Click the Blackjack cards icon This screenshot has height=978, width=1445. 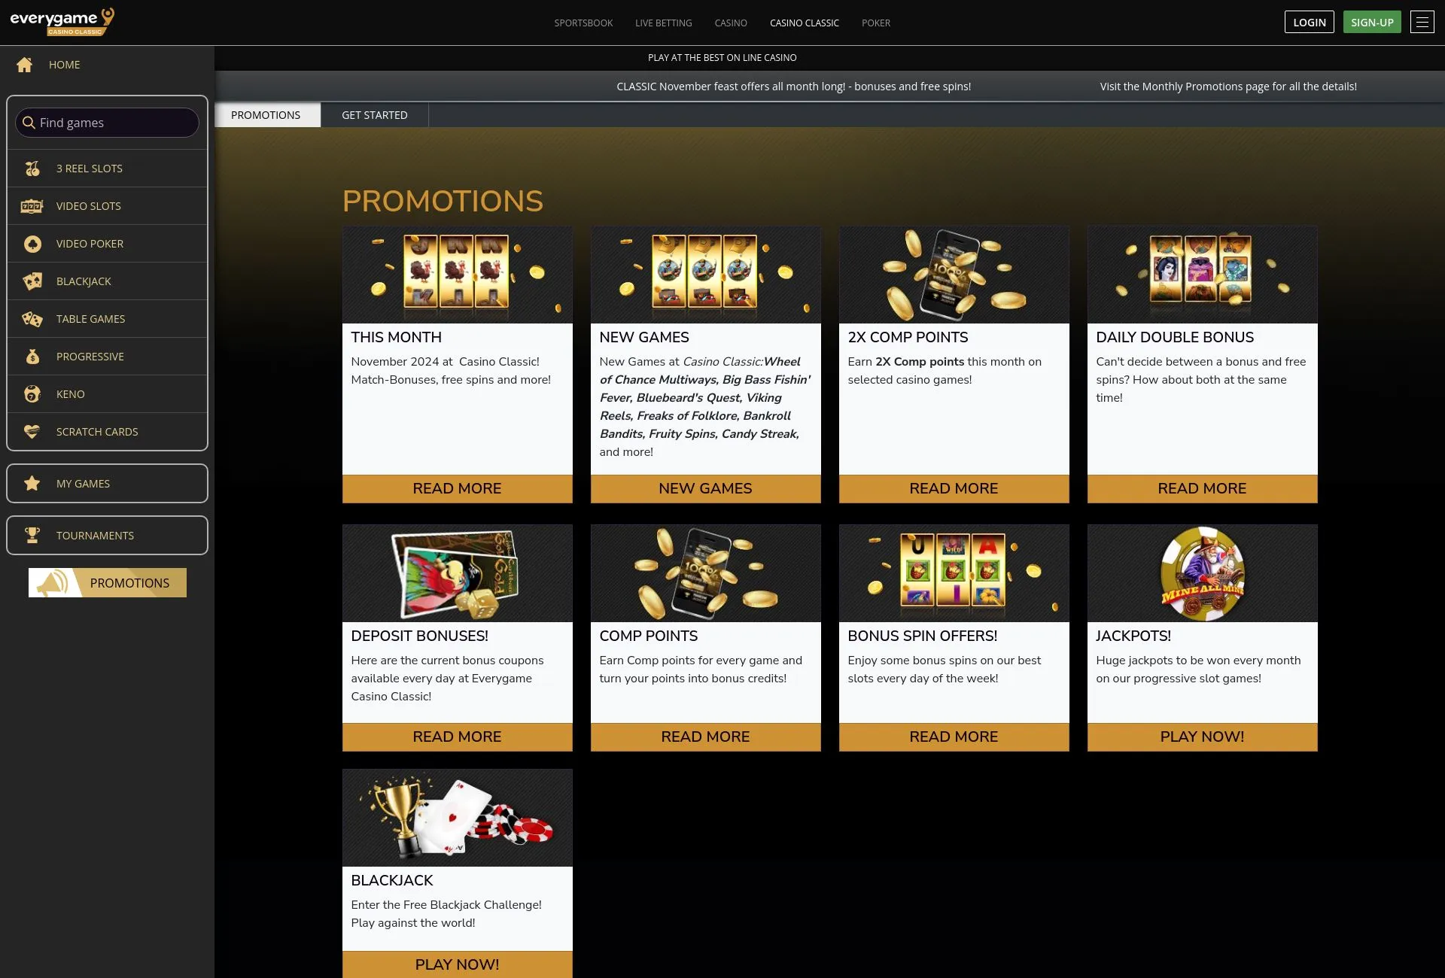[32, 281]
